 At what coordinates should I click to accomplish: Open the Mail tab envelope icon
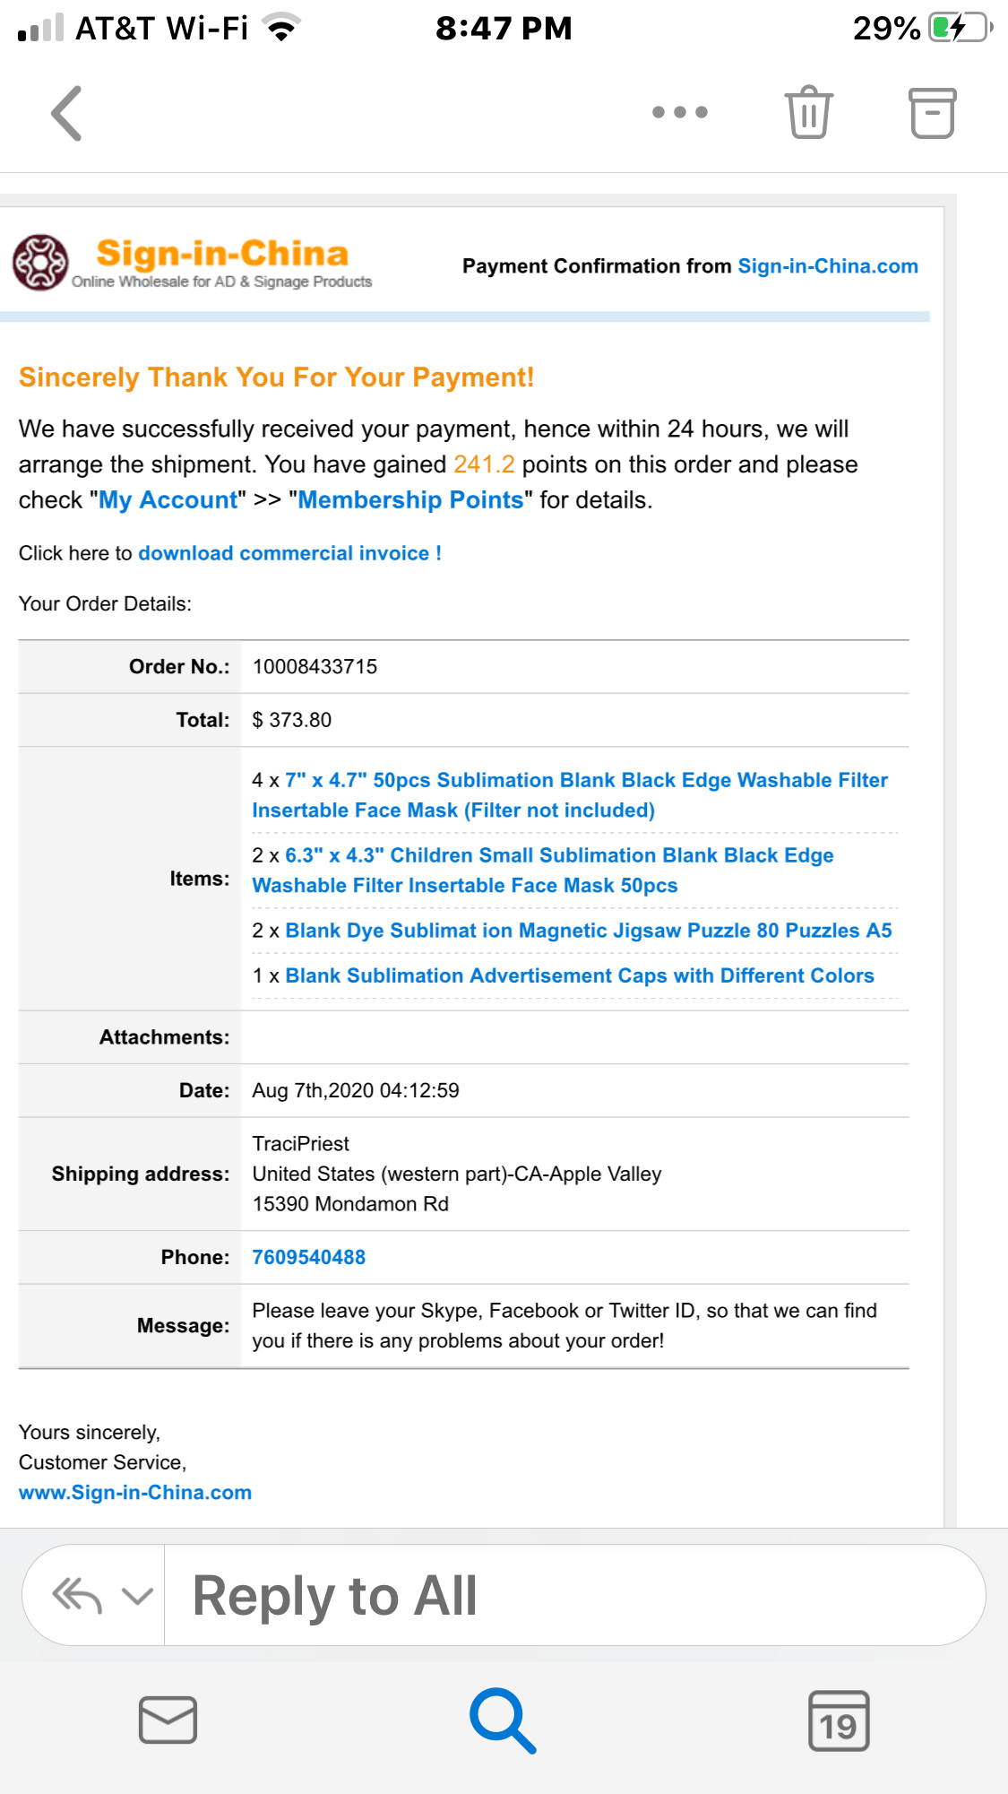pos(168,1720)
